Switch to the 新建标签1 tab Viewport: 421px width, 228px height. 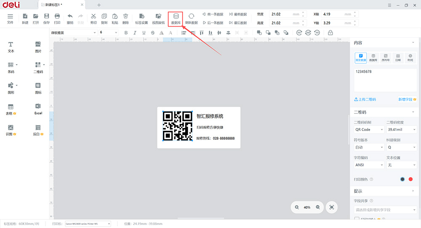tap(62, 5)
